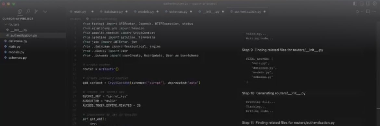The height and width of the screenshot is (126, 380).
Task: Open the editor more actions ellipsis
Action: point(374,12)
